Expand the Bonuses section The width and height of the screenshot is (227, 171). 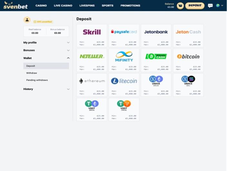[x=46, y=50]
